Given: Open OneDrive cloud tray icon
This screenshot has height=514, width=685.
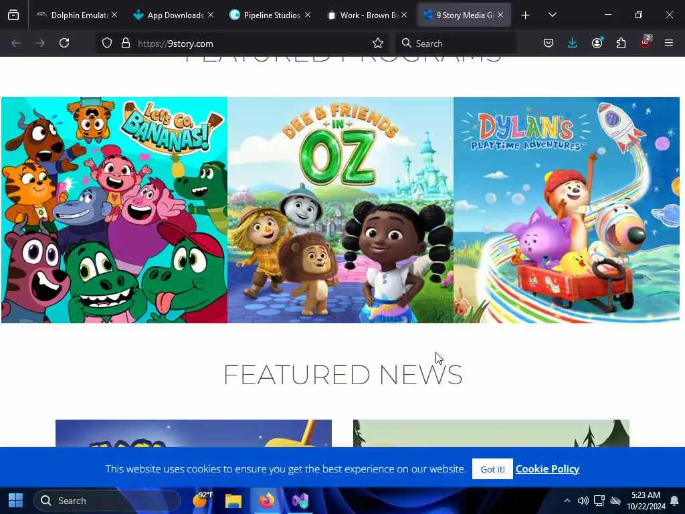Looking at the screenshot, I should click(615, 501).
